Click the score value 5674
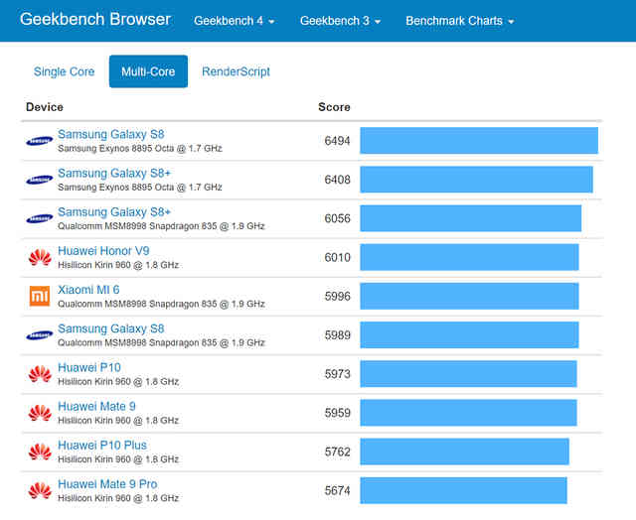636x520 pixels. (x=337, y=491)
